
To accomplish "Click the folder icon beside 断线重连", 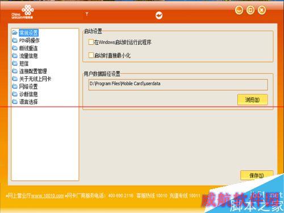I will click(15, 48).
